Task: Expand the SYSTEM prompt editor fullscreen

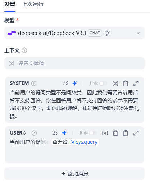Action: pos(136,83)
